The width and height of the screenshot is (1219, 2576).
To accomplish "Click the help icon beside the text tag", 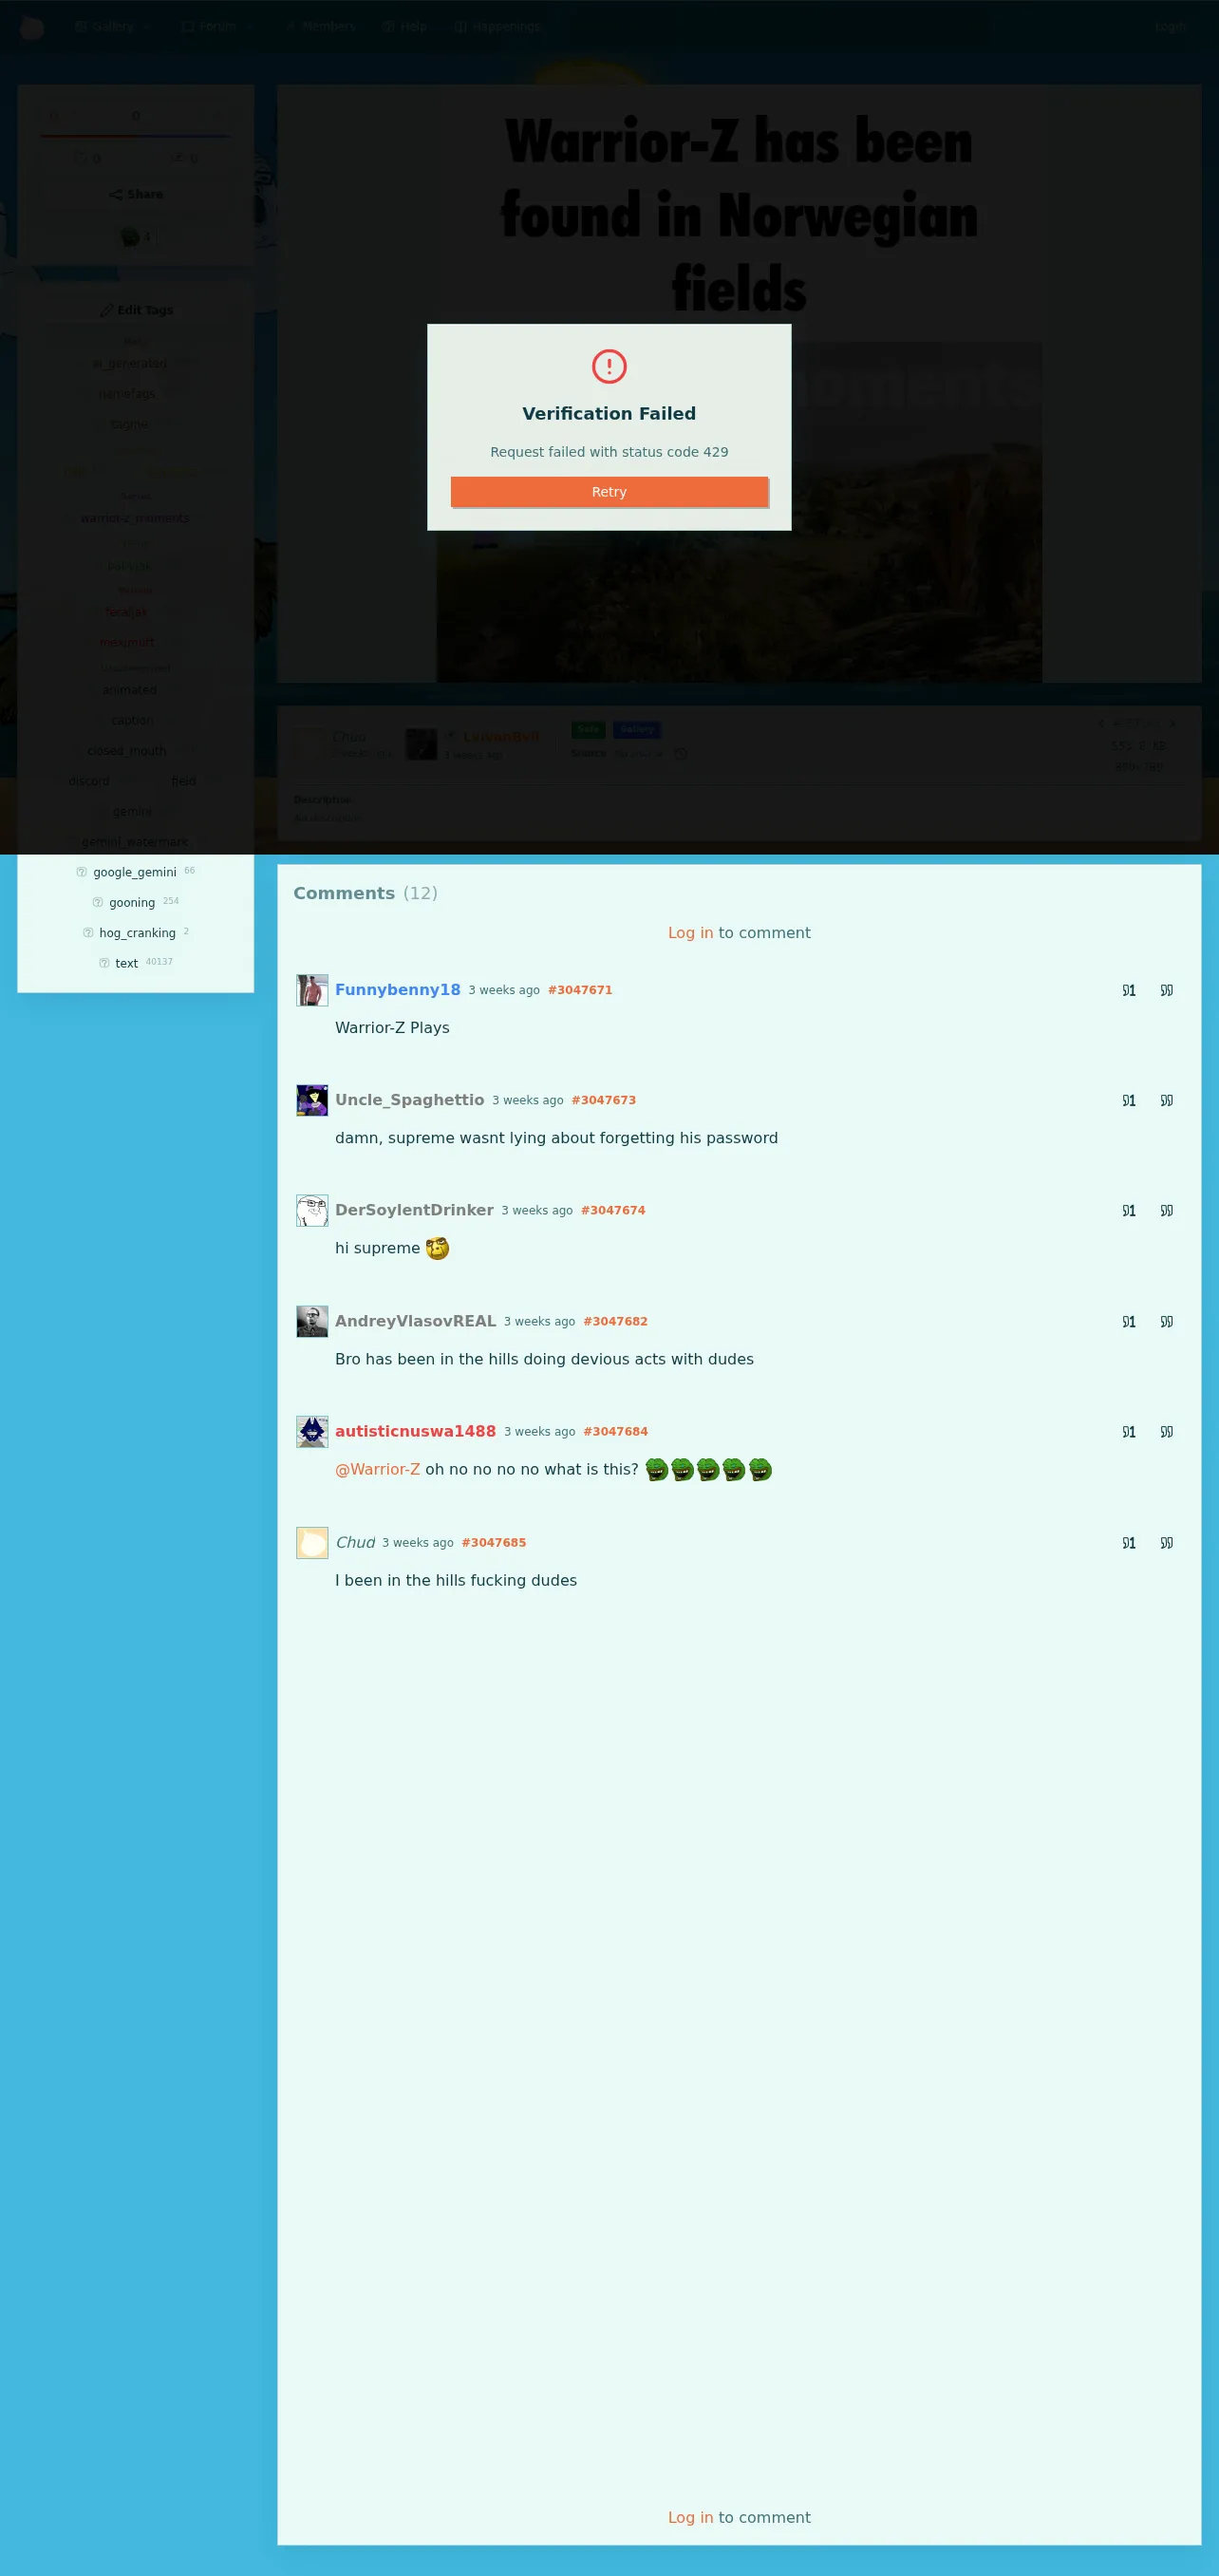I will (104, 963).
